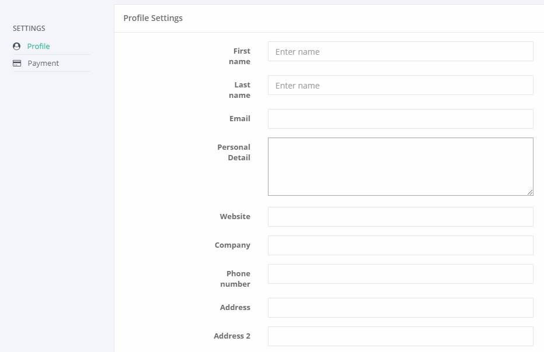Grab the Personal Detail textarea resize handle
This screenshot has height=352, width=544.
[x=530, y=193]
